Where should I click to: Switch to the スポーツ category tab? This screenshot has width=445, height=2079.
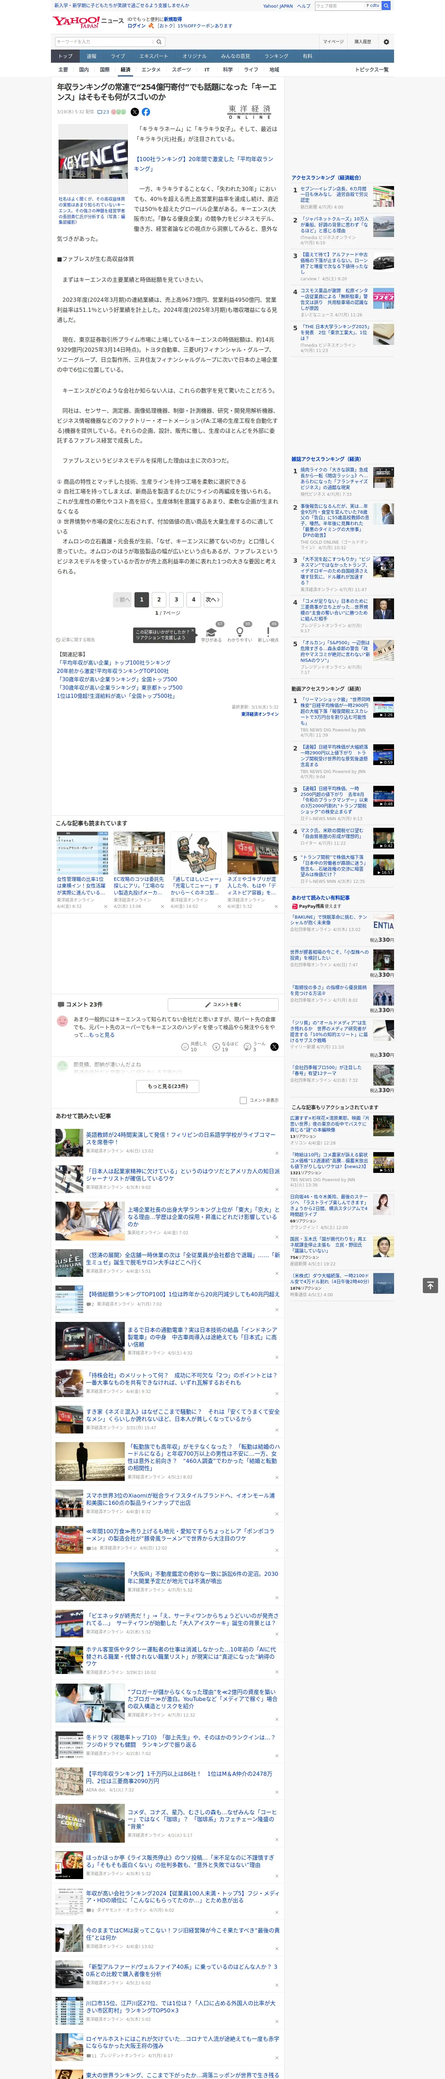[182, 69]
